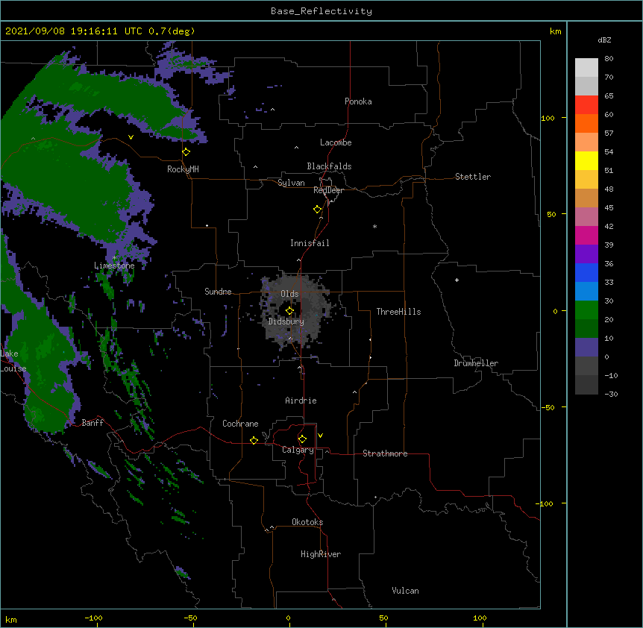This screenshot has height=628, width=643.
Task: Pick the slate purple 0-10 dBZ legend swatch
Action: pyautogui.click(x=586, y=348)
